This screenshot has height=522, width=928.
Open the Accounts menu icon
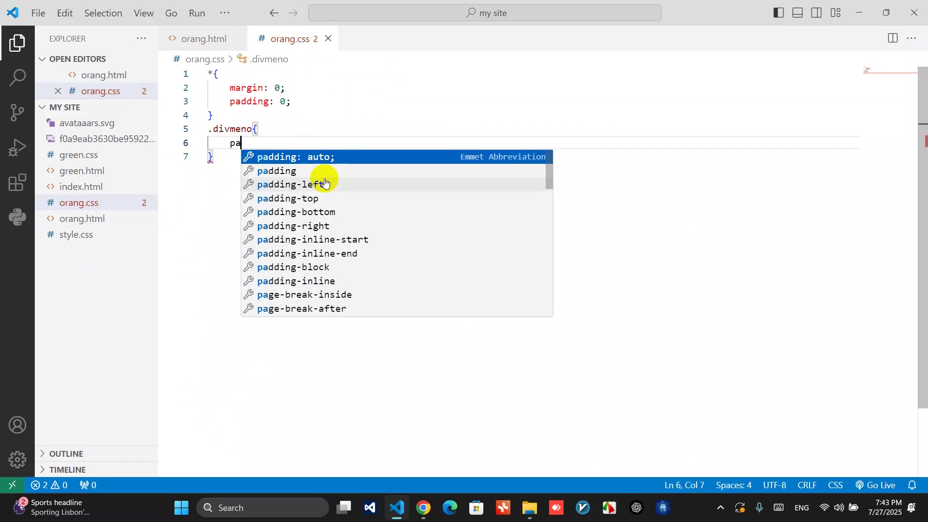tap(17, 425)
